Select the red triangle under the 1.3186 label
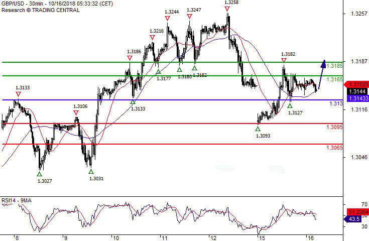This screenshot has width=369, height=241. (x=130, y=58)
